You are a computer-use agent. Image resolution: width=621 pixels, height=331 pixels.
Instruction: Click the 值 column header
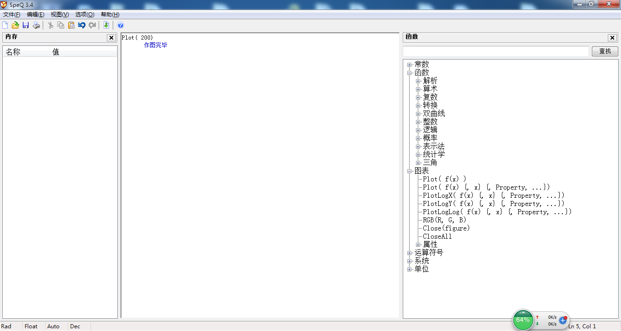[83, 52]
